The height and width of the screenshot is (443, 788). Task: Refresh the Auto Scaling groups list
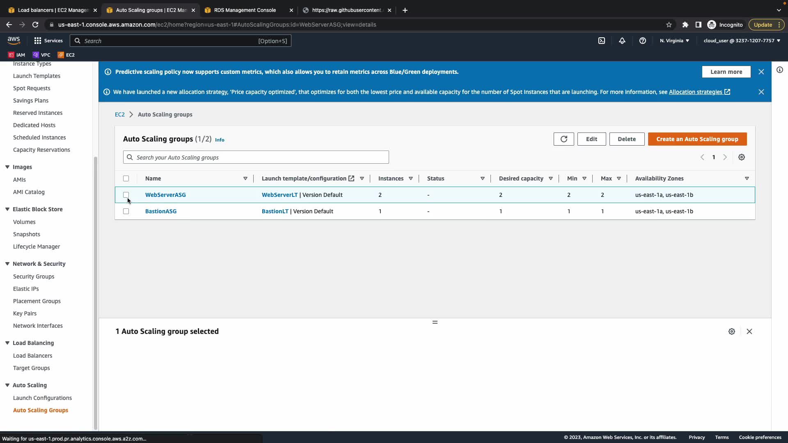564,139
